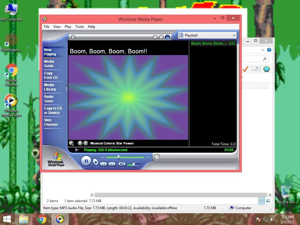Skip to the next track
Viewport: 300px width, 225px height.
[112, 164]
